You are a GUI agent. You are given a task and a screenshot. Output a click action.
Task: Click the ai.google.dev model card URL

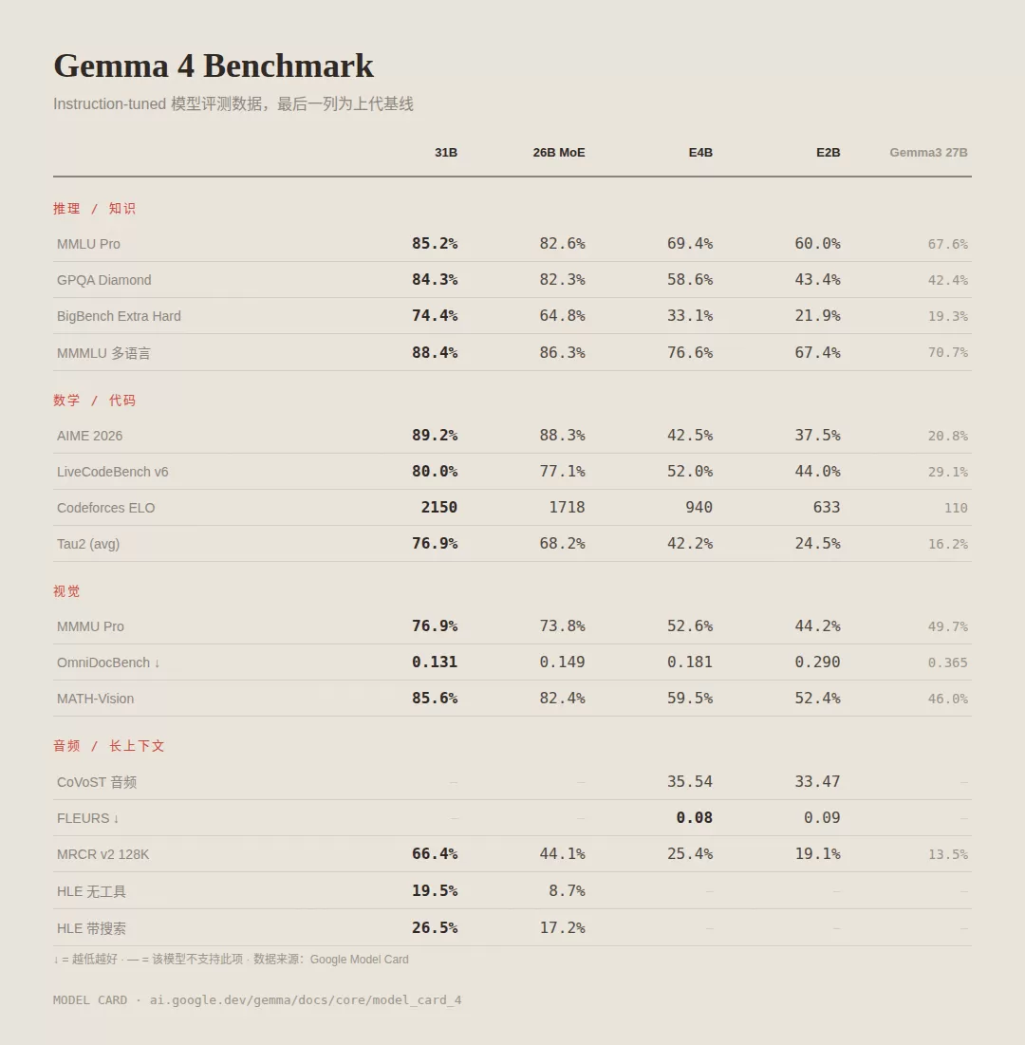click(306, 1000)
